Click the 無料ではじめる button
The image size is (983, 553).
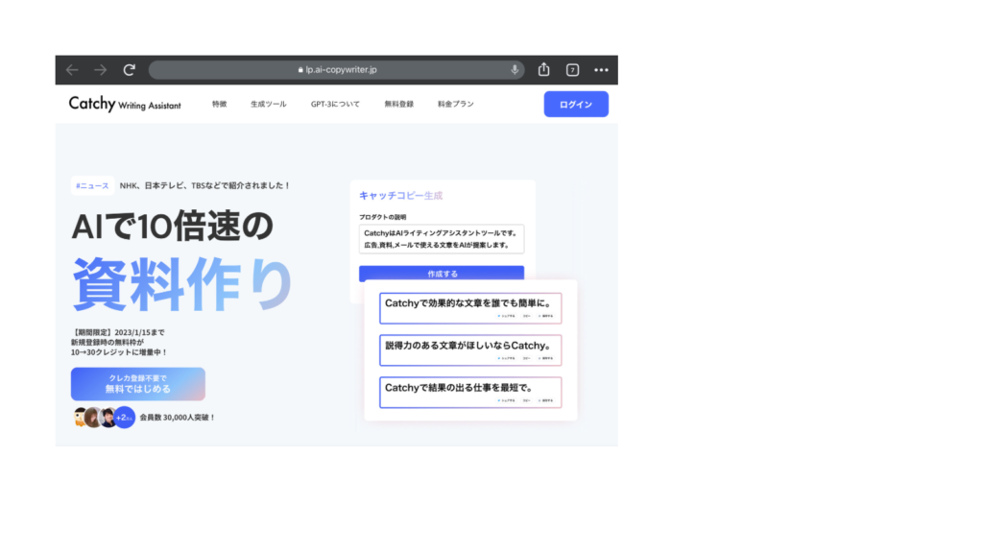[x=138, y=384]
